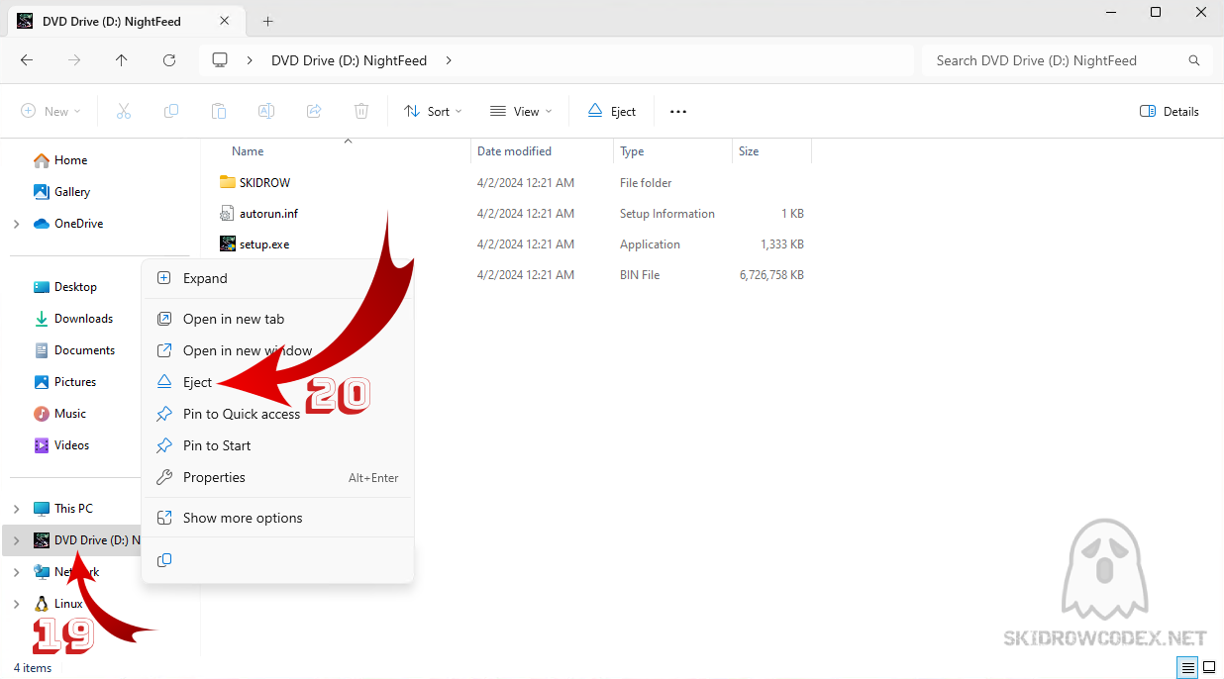Choose Pin to Start
This screenshot has height=679, width=1224.
[x=277, y=445]
